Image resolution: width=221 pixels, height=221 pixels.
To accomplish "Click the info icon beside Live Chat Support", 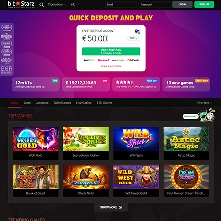I will [x=155, y=87].
